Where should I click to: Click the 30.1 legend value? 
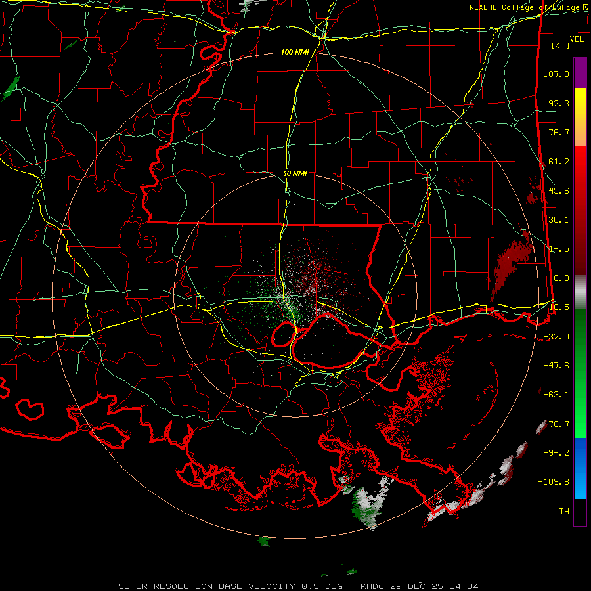tap(559, 220)
